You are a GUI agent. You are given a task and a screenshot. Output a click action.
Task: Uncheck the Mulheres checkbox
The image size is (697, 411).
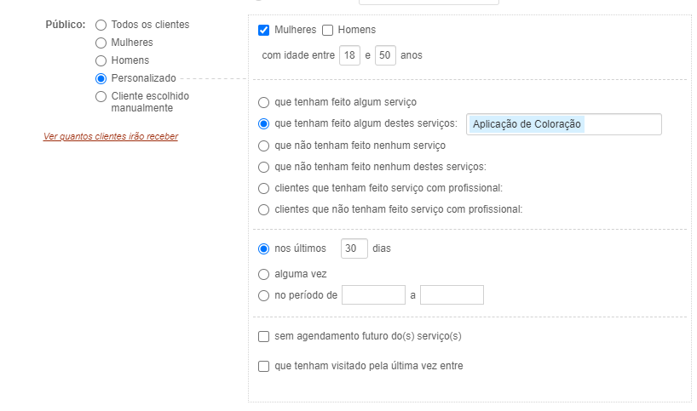[x=263, y=30]
